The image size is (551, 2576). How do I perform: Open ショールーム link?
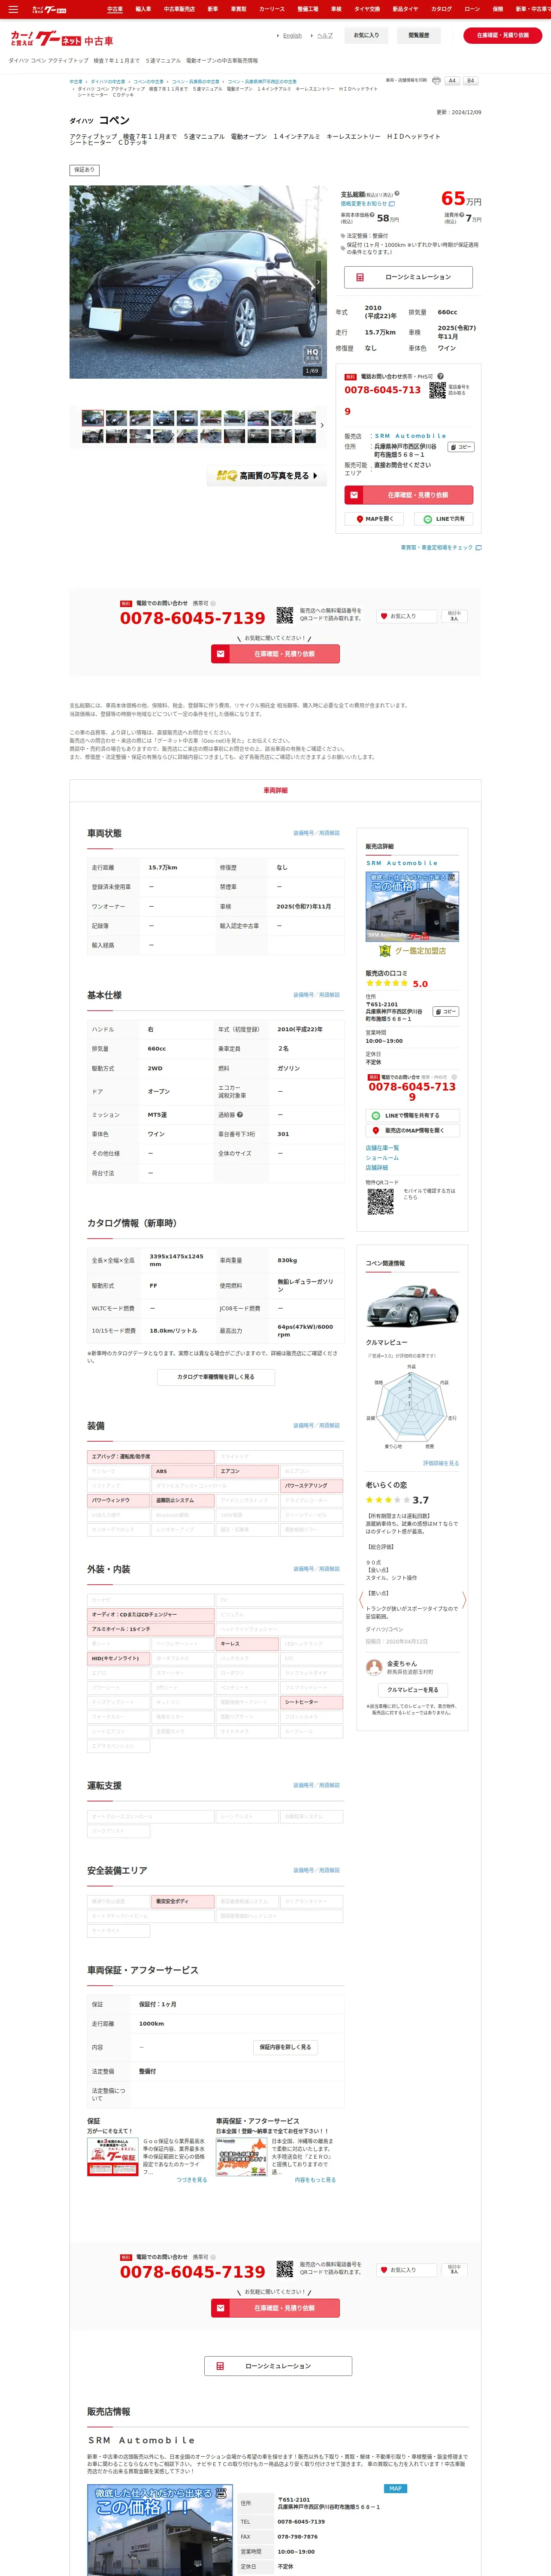[382, 1158]
